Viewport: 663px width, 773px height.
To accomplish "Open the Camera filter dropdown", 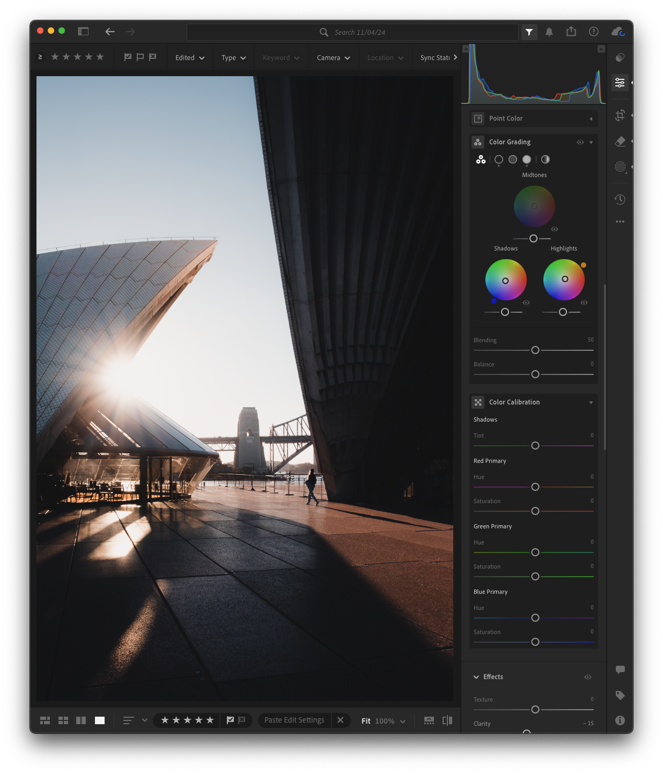I will coord(333,57).
